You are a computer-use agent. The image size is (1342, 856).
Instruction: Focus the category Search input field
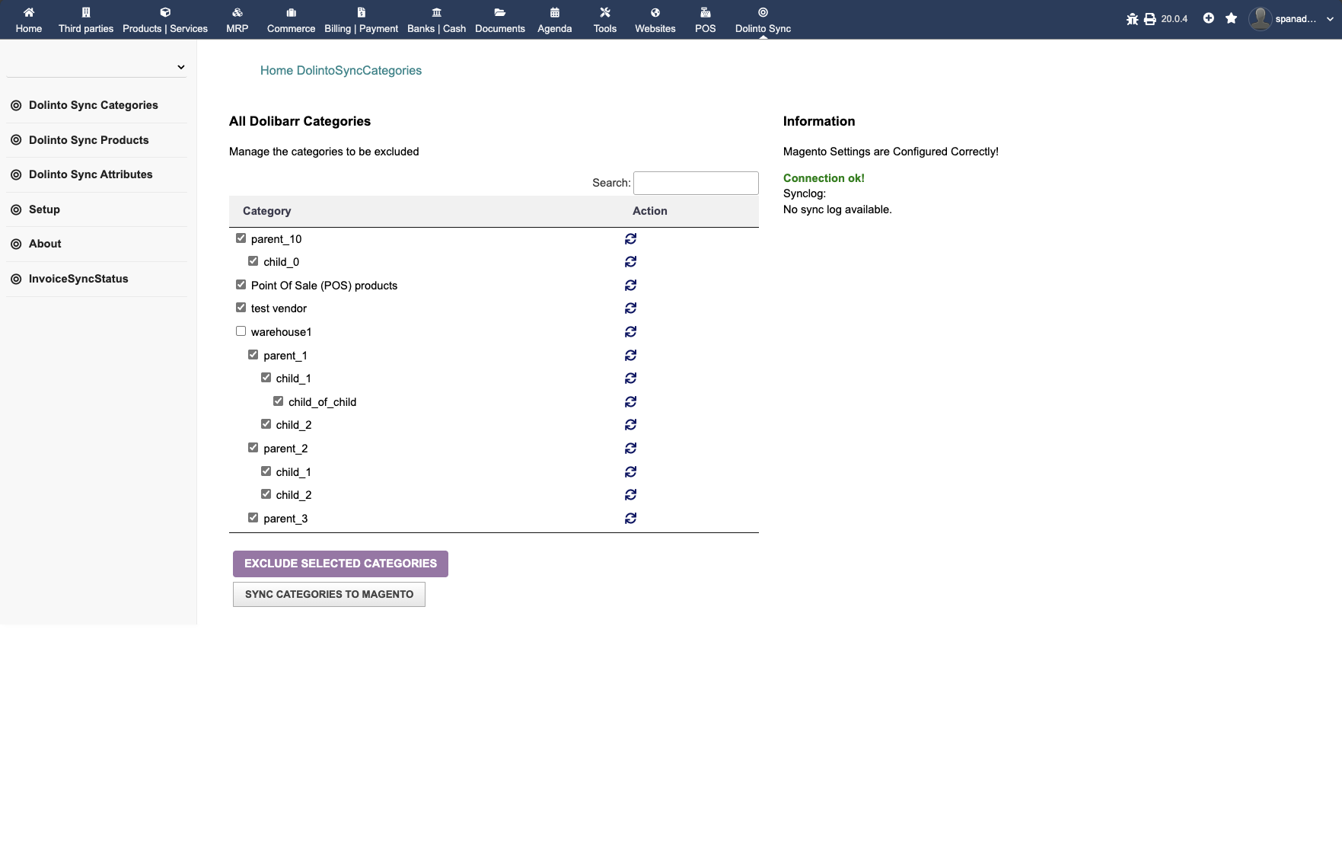point(696,183)
